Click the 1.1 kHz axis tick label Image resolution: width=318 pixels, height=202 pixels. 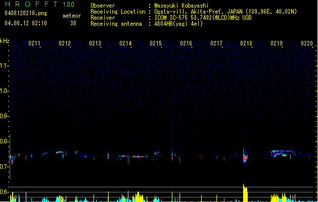4,66
